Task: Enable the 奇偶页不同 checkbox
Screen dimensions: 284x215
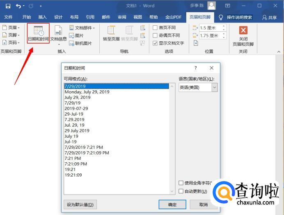Action: click(x=155, y=35)
